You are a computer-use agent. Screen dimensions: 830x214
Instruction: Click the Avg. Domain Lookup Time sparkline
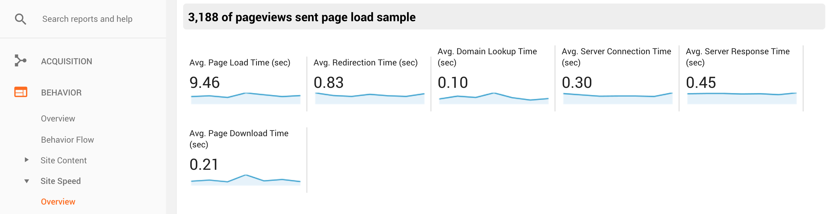pos(494,98)
